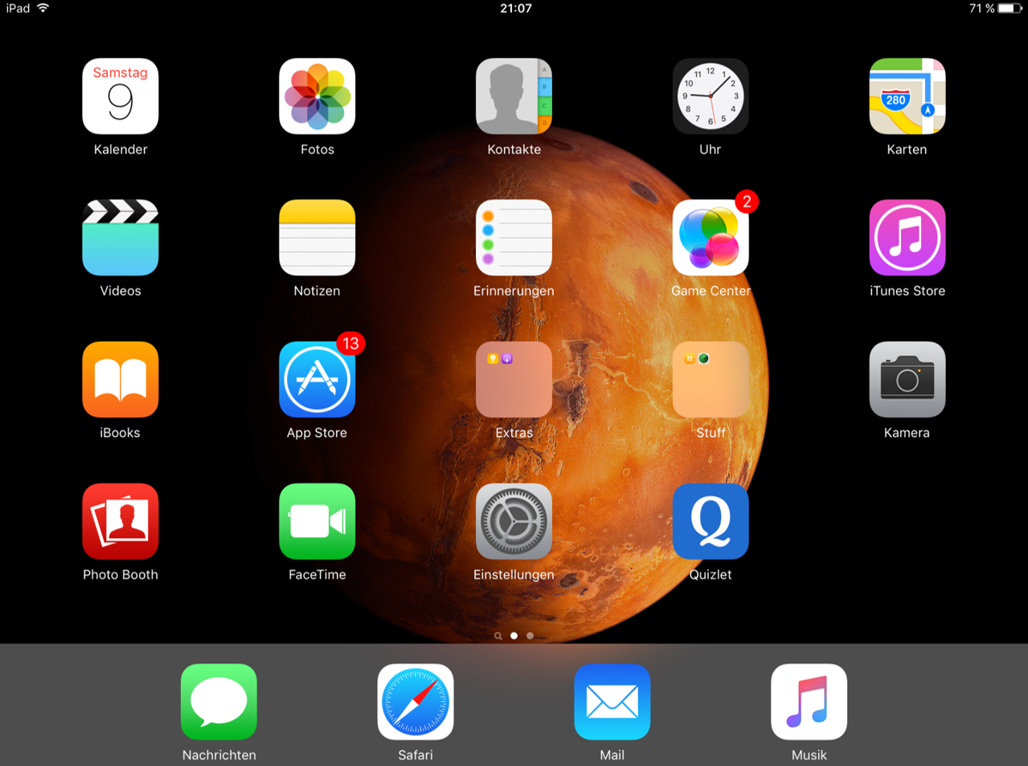Tap the red 2 badge on Game Center
Viewport: 1028px width, 766px height.
click(747, 202)
